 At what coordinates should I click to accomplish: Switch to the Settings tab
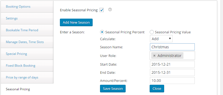click(x=27, y=18)
